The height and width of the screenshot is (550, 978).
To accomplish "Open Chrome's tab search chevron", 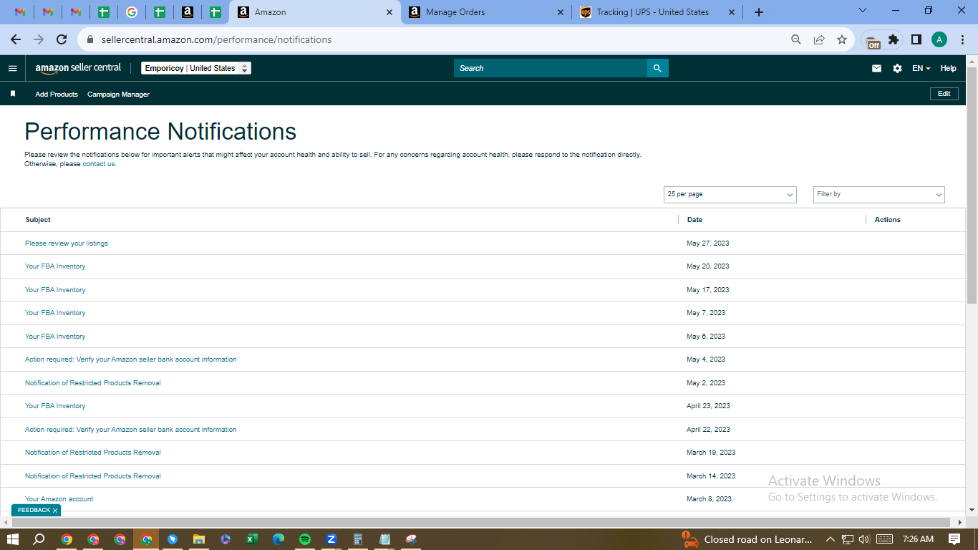I will coord(862,11).
